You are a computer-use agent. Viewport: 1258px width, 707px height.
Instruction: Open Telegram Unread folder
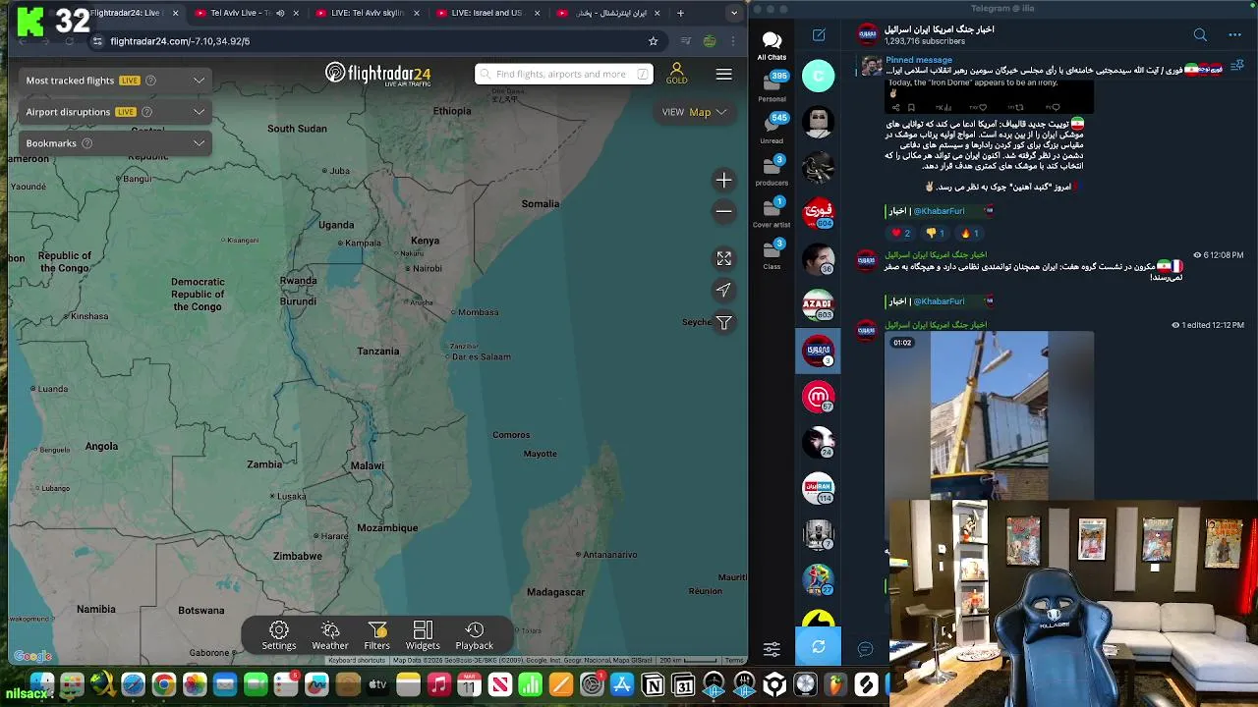click(772, 128)
